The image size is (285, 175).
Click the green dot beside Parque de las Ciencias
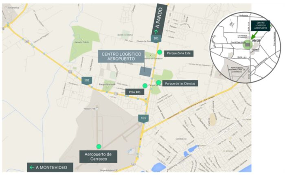tap(159, 83)
